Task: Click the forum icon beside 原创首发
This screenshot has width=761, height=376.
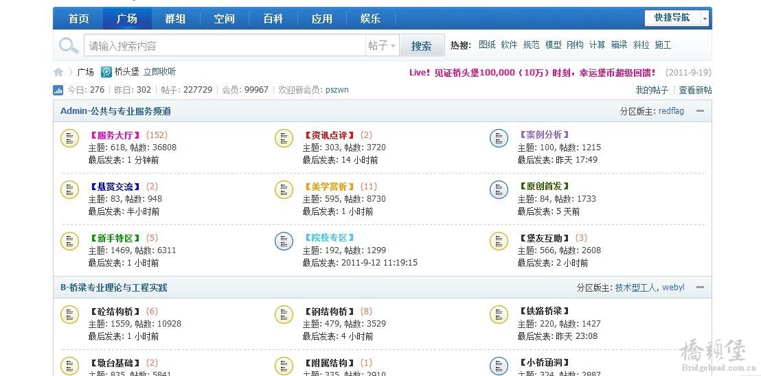Action: pos(499,189)
